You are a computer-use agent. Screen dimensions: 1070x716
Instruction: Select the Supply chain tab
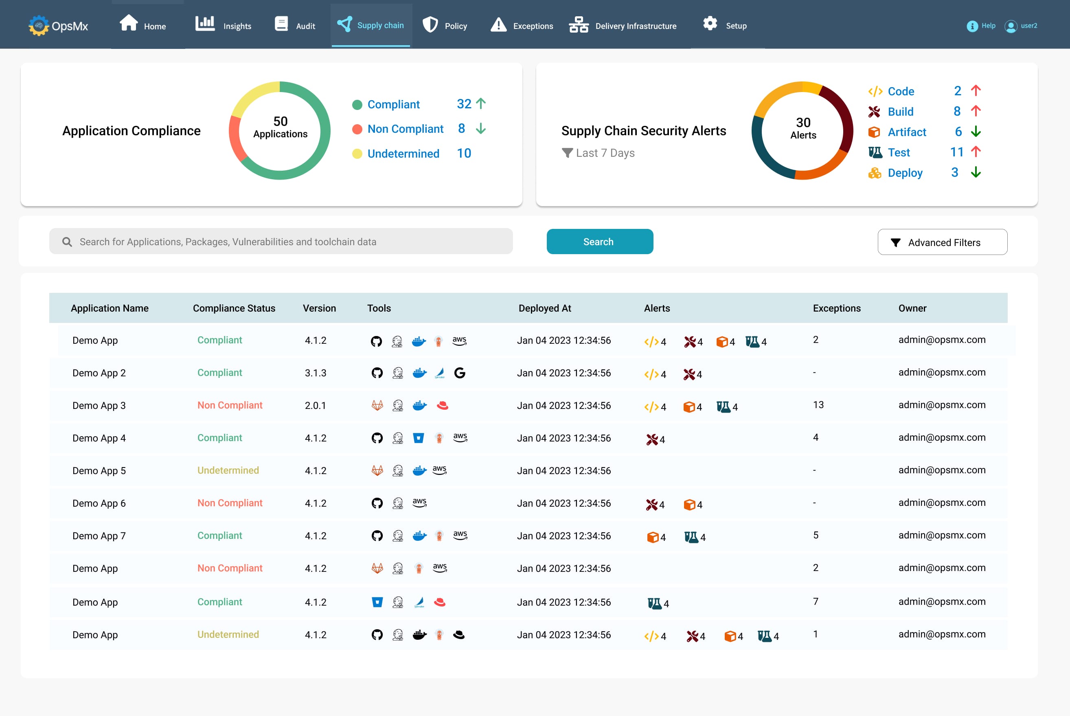coord(371,25)
